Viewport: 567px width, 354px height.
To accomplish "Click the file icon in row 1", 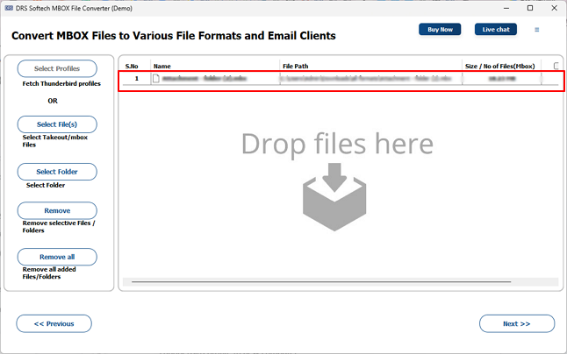I will point(156,78).
